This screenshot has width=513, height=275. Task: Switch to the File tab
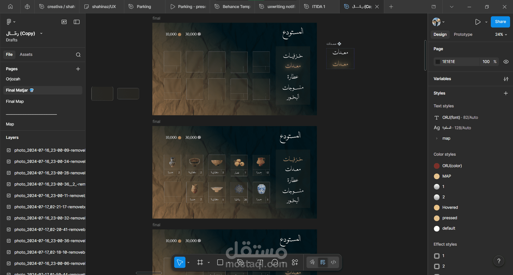(x=9, y=54)
